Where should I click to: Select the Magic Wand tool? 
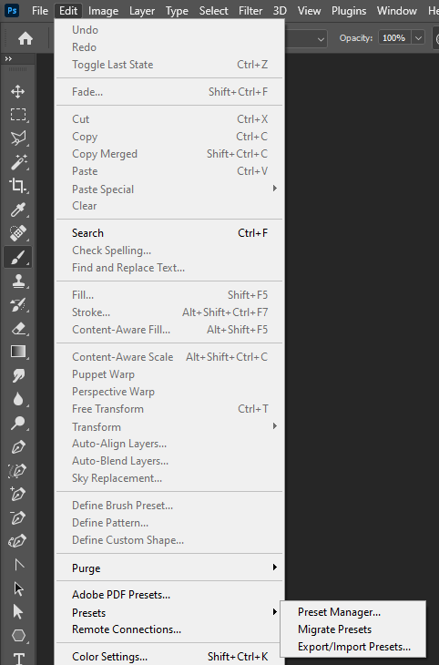(x=18, y=162)
